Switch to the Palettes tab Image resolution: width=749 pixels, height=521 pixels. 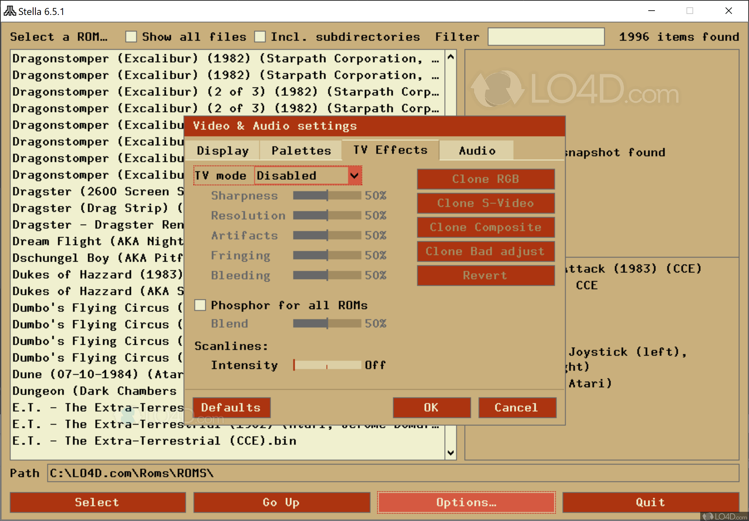point(301,151)
